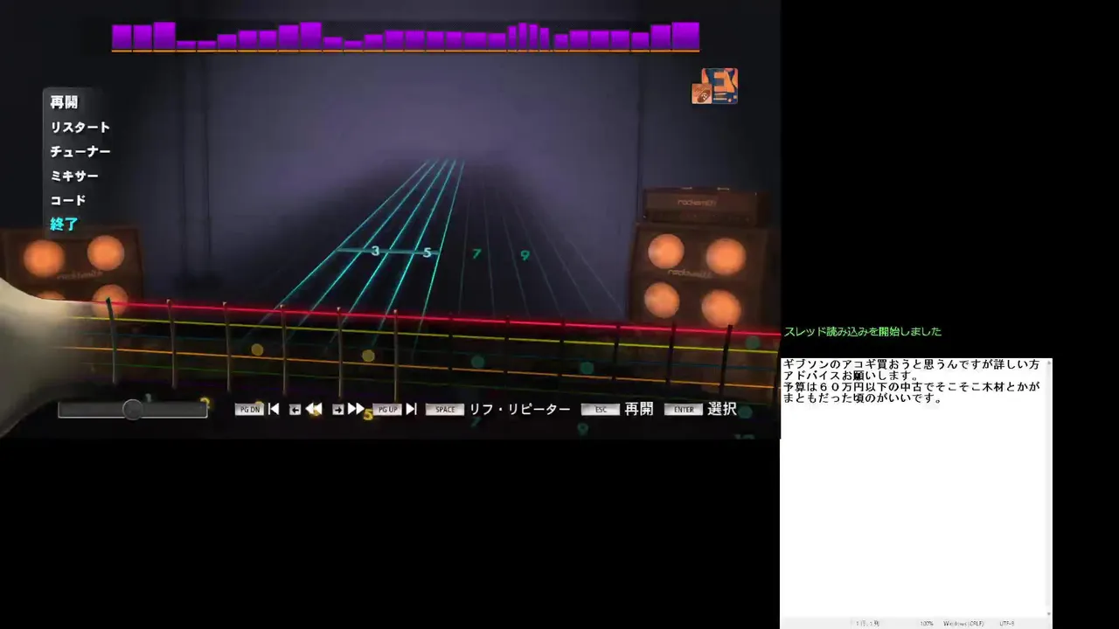Open ミキサー from the pause menu
Screen dimensions: 1119x629
click(x=74, y=176)
